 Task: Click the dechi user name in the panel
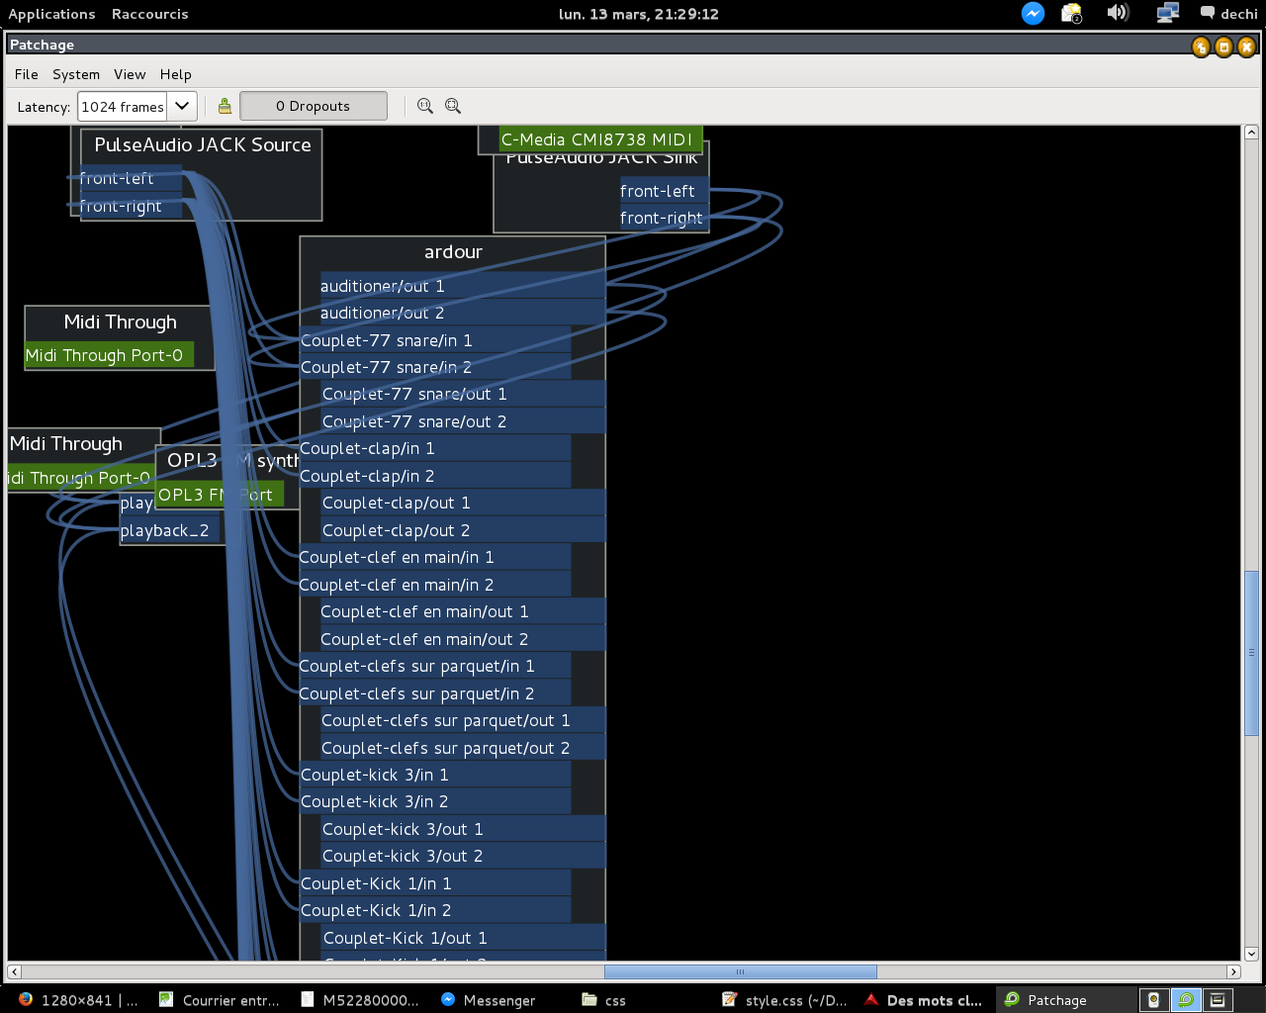(1239, 14)
